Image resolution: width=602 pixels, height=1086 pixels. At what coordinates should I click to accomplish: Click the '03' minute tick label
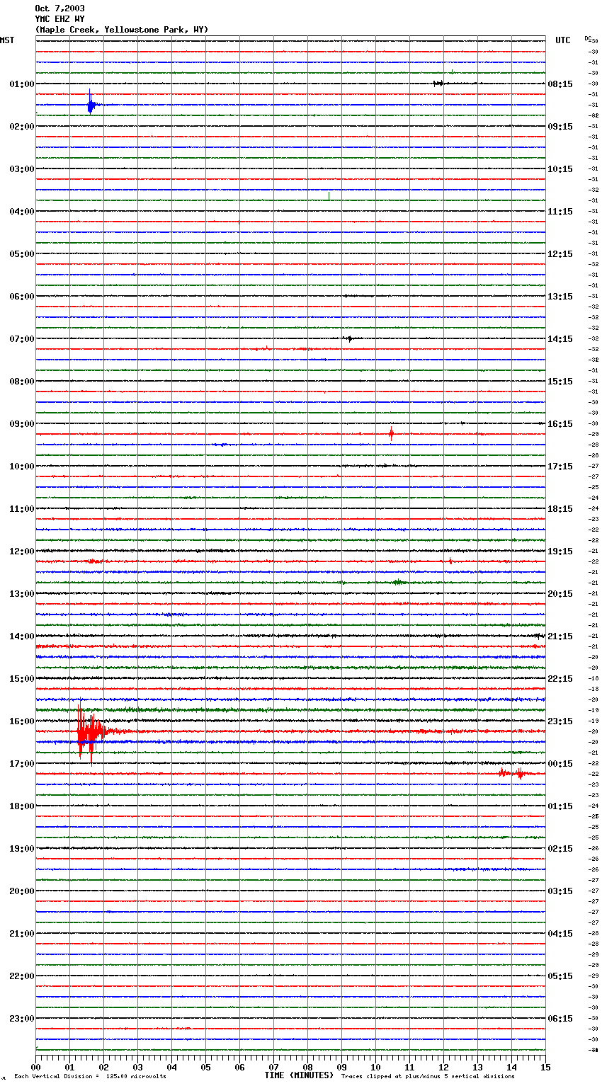pos(137,1067)
